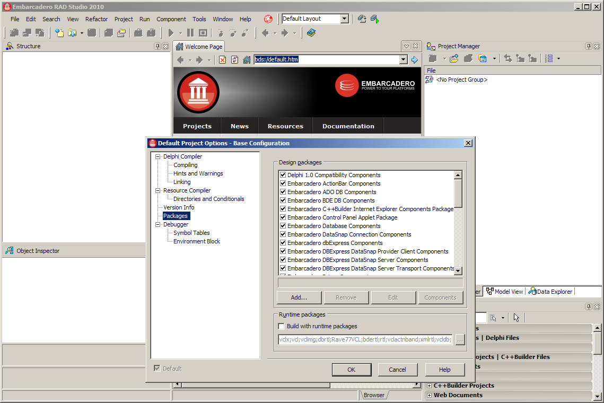Open the address bar URL dropdown
Image resolution: width=604 pixels, height=403 pixels.
pos(404,59)
